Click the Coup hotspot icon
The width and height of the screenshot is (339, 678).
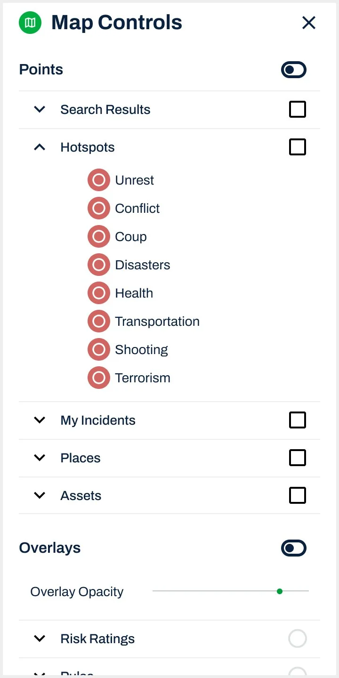pyautogui.click(x=99, y=237)
